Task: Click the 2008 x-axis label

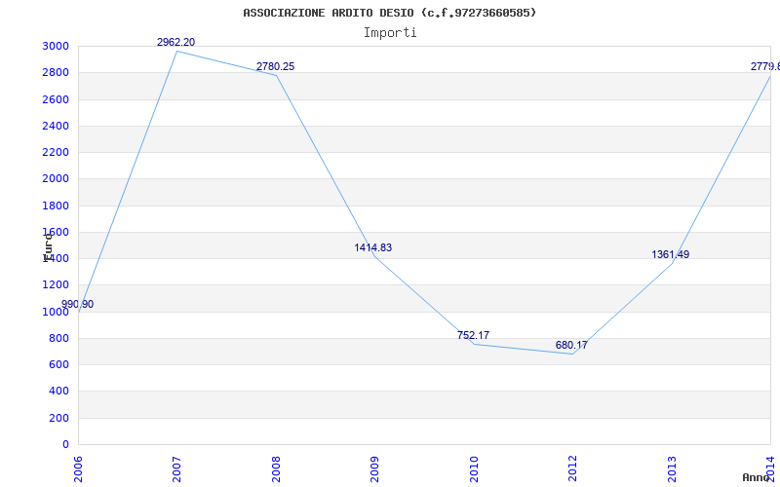Action: tap(276, 469)
